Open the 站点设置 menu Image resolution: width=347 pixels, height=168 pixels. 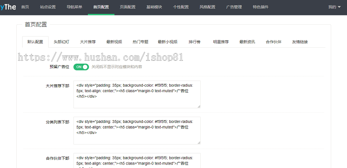coord(48,7)
